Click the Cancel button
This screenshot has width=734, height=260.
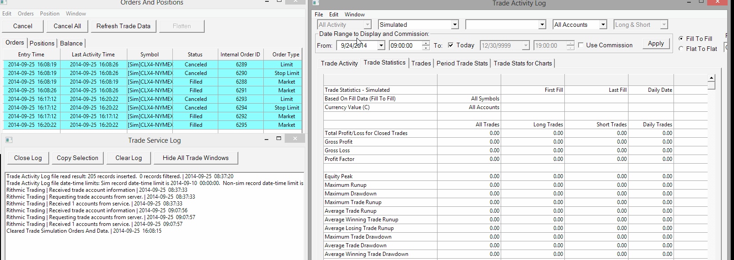tap(23, 26)
